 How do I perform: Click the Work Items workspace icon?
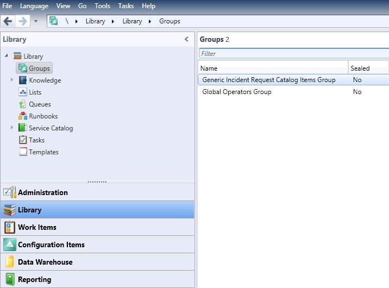(x=10, y=227)
